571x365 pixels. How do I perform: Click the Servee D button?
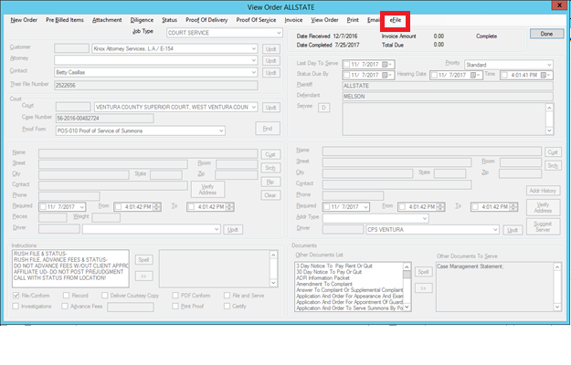pos(323,108)
